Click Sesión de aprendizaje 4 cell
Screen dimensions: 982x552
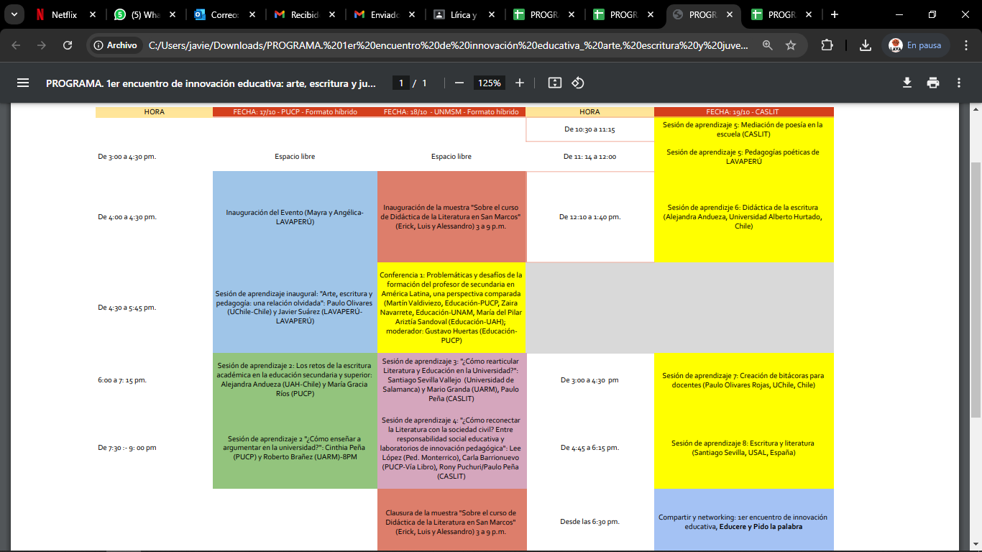click(451, 448)
